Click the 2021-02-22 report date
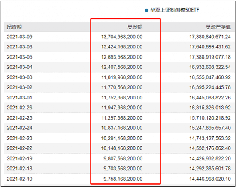This screenshot has height=188, width=236. click(20, 148)
